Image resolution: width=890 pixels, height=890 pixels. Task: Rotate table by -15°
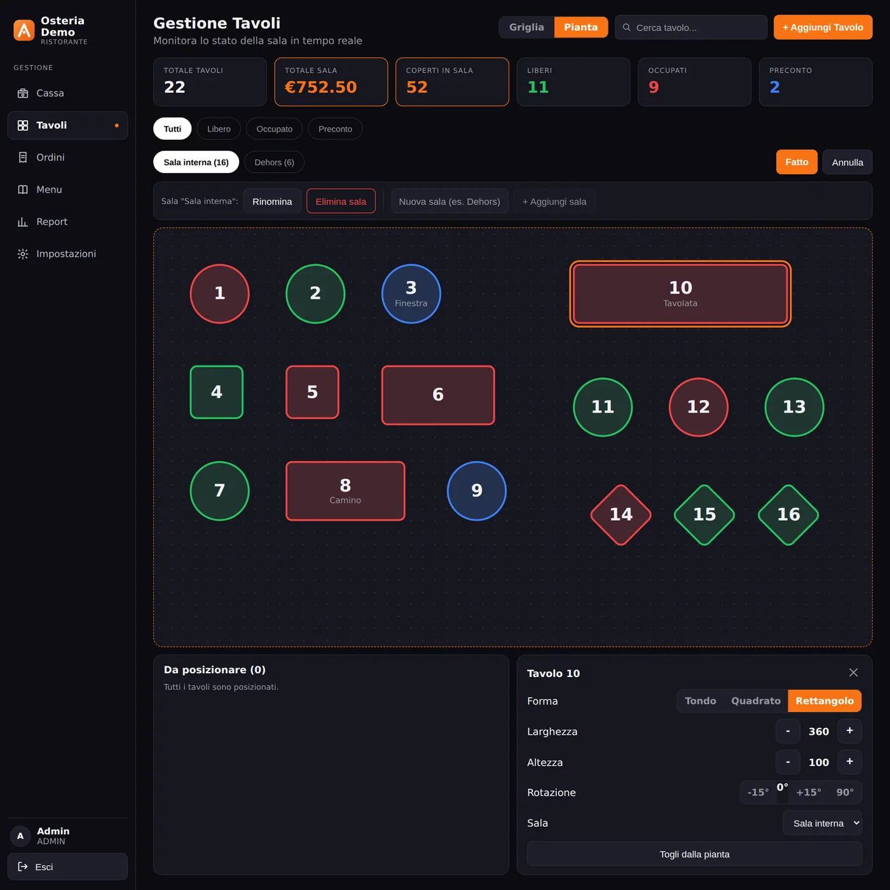click(758, 792)
